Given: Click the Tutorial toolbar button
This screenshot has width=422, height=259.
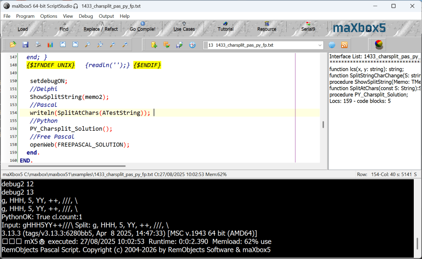Looking at the screenshot, I should coord(225,29).
